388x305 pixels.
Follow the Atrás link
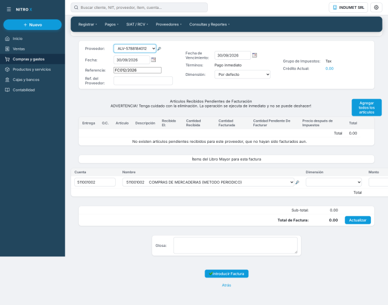pyautogui.click(x=226, y=285)
